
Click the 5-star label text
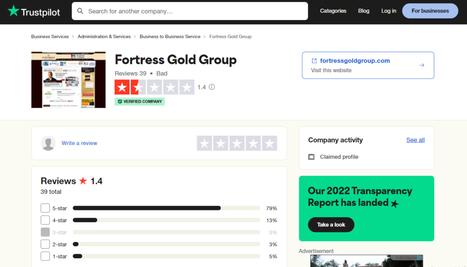pos(60,208)
